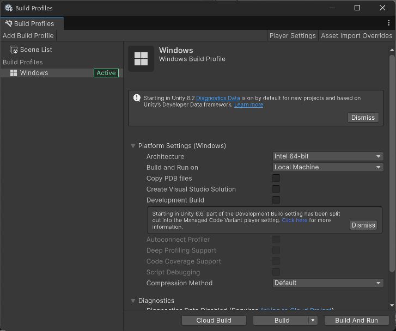Close the Build Profiles window
This screenshot has height=331, width=396.
point(382,8)
